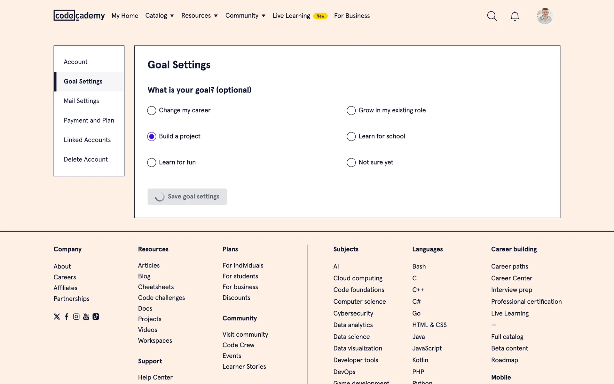
Task: Choose the "Learn for fun" goal
Action: coord(152,163)
